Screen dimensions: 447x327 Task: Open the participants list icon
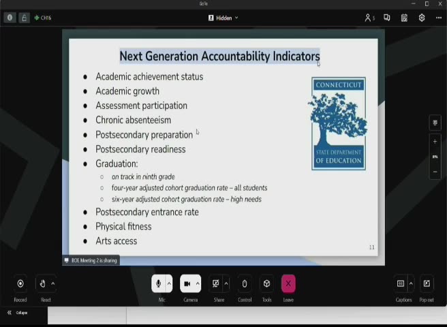369,18
